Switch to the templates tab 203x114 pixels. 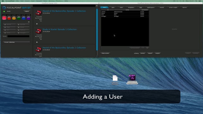[131, 8]
